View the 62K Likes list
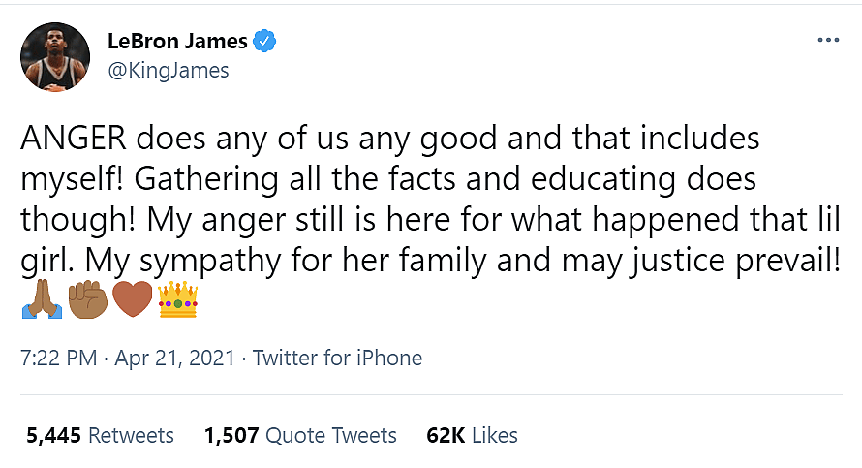 coord(472,435)
